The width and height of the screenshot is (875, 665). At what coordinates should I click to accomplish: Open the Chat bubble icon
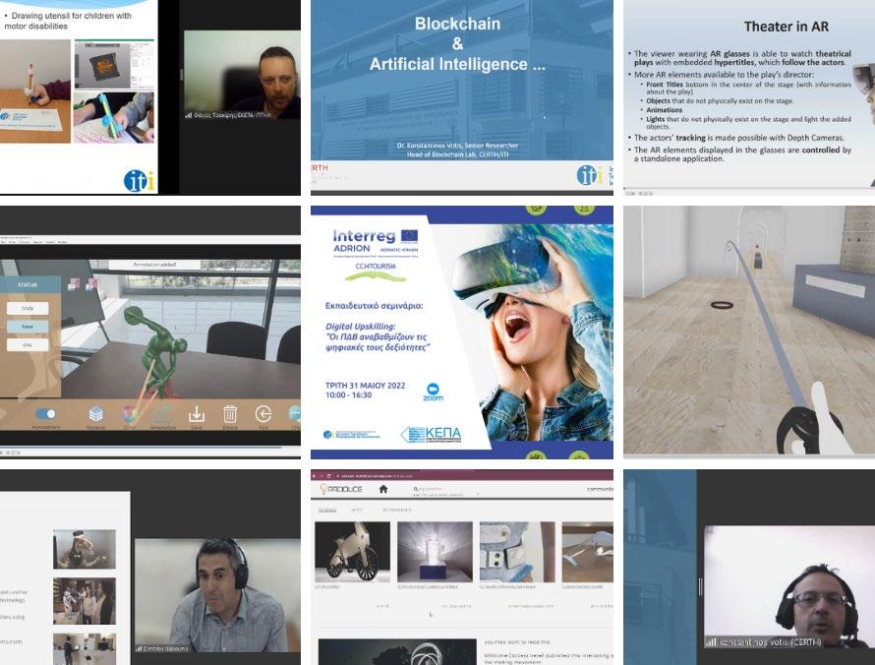point(295,414)
